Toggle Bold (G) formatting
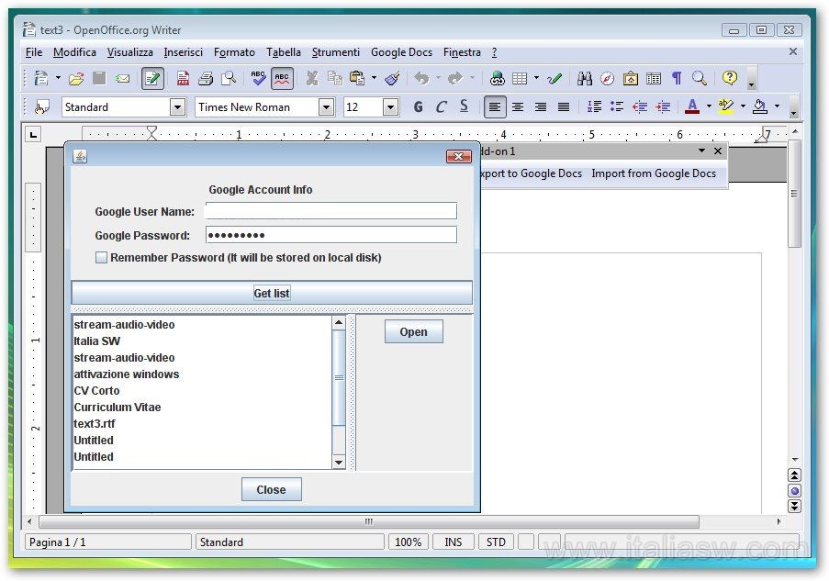The image size is (829, 581). pos(419,107)
